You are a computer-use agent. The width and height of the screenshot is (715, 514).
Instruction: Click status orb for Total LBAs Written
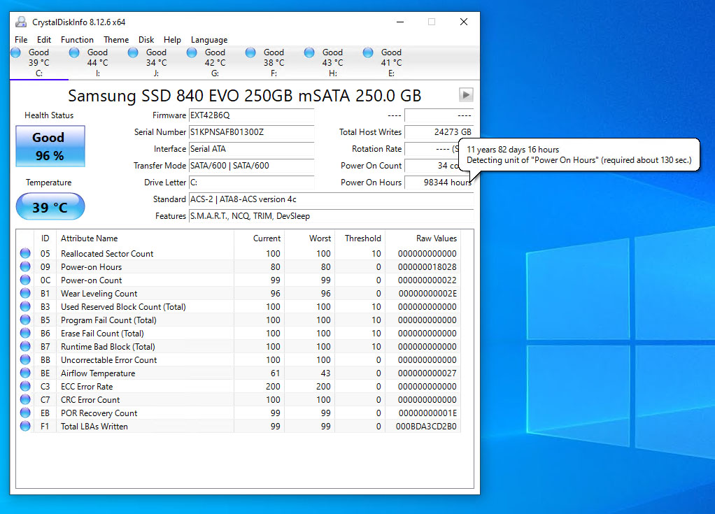[x=26, y=427]
